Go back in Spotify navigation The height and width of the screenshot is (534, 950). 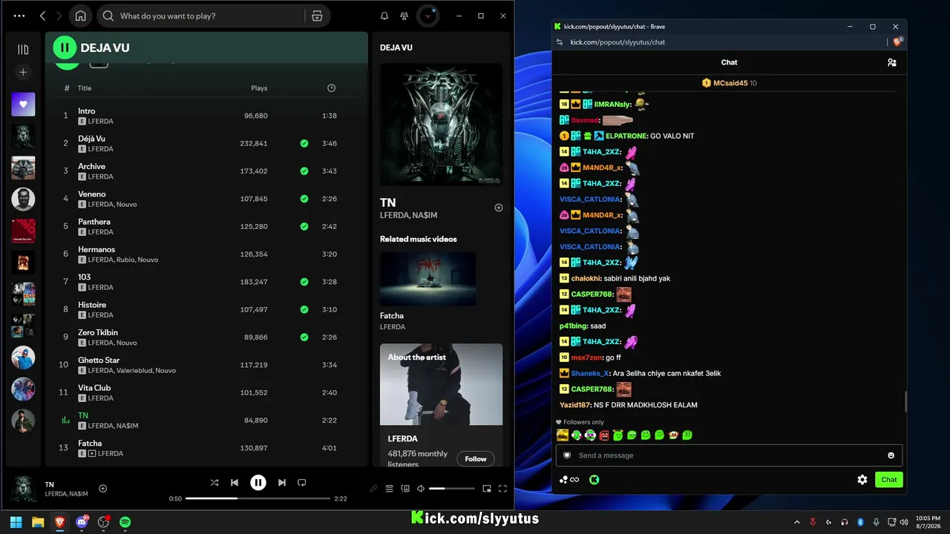coord(42,16)
